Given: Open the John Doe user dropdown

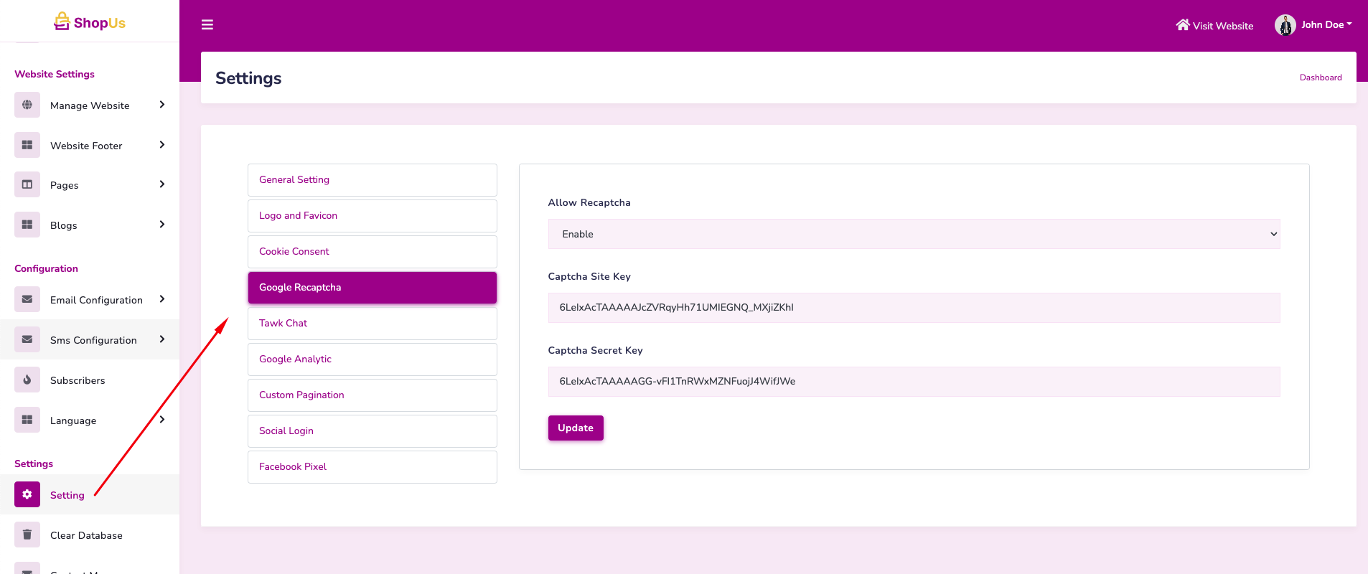Looking at the screenshot, I should 1313,25.
